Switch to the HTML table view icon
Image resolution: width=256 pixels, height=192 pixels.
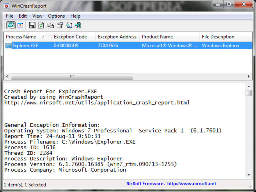20,26
